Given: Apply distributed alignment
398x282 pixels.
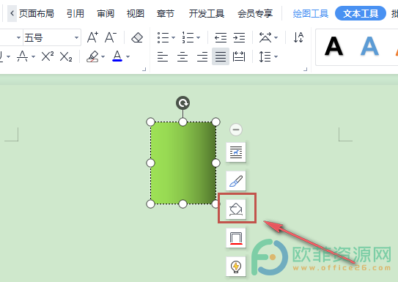Looking at the screenshot, I should click(x=239, y=56).
